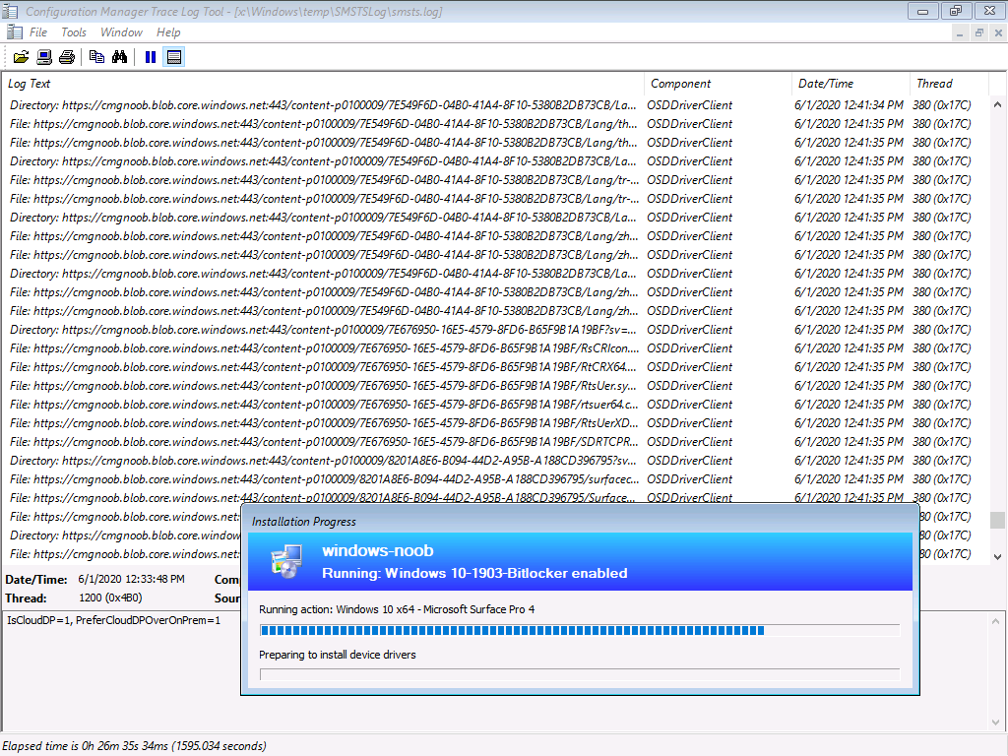Click the empty device drivers progress bar
The image size is (1008, 756).
pos(580,674)
